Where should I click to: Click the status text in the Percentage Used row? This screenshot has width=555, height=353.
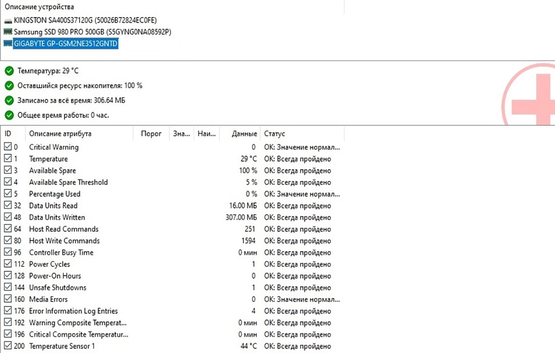point(302,194)
